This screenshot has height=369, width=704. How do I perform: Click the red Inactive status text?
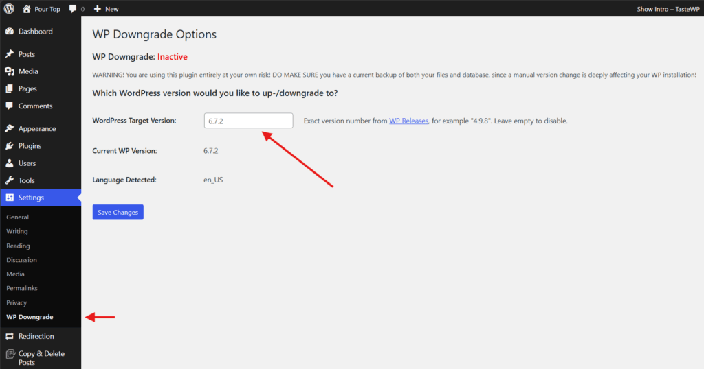(x=173, y=57)
